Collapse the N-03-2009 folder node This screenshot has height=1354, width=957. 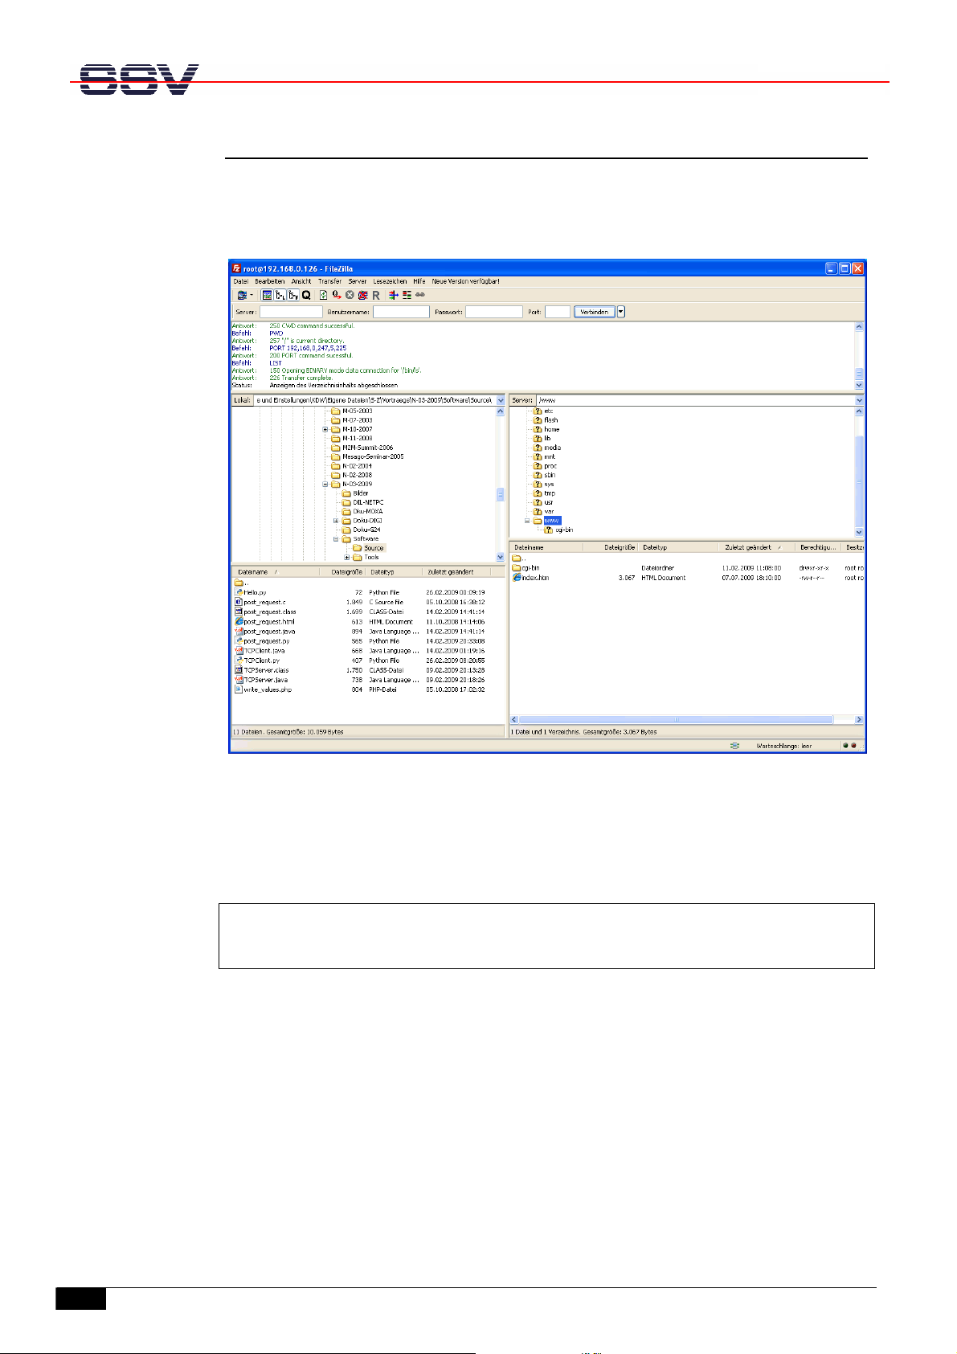point(325,485)
